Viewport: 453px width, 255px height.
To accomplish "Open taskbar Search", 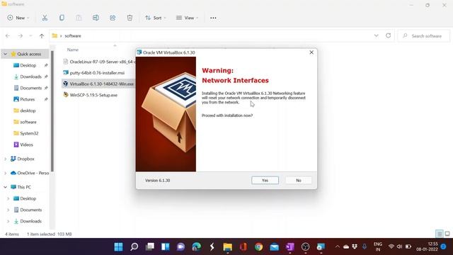I will [x=134, y=246].
